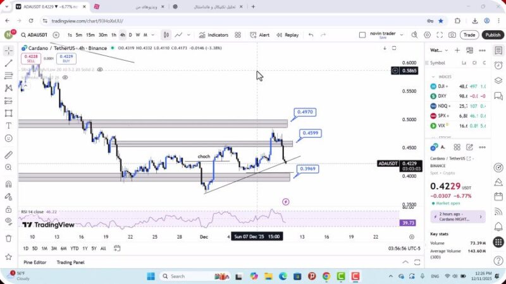Open the Alerts panel clock icon
The image size is (506, 284).
(x=498, y=63)
